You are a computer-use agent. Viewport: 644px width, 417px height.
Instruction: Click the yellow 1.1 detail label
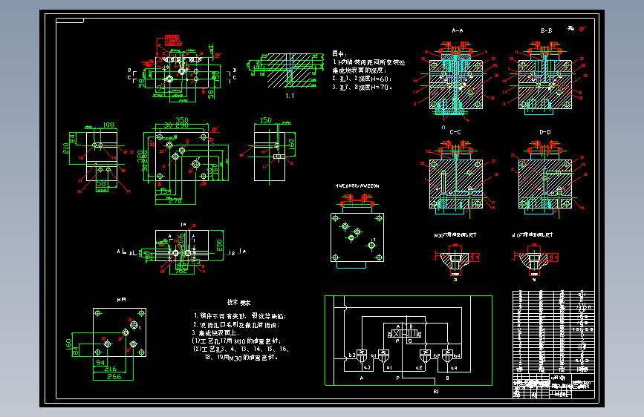coord(290,96)
